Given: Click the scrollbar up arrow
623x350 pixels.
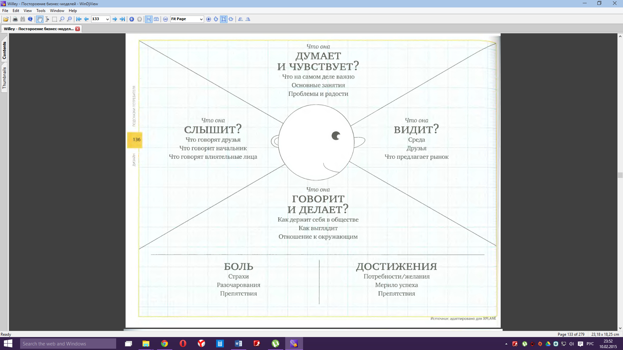Looking at the screenshot, I should point(620,36).
